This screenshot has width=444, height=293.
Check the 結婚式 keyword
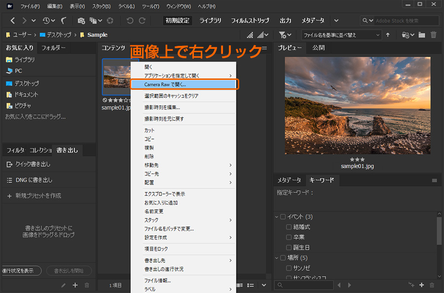(x=289, y=227)
